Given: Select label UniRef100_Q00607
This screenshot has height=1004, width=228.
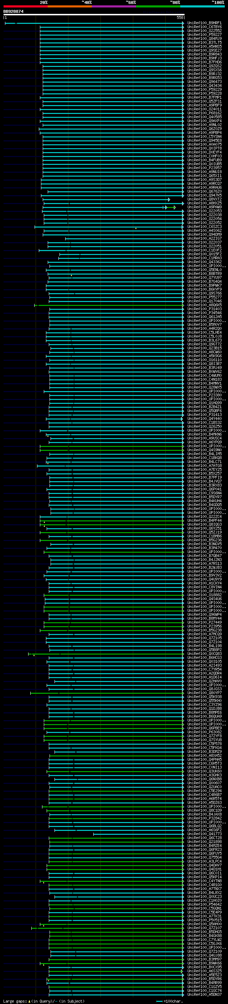Looking at the screenshot, I should [x=204, y=782].
